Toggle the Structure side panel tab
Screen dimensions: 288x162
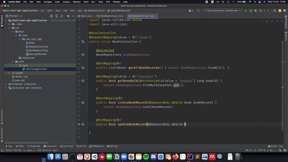(2, 117)
